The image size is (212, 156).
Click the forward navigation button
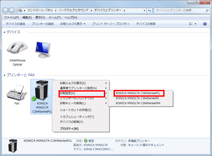pyautogui.click(x=11, y=11)
